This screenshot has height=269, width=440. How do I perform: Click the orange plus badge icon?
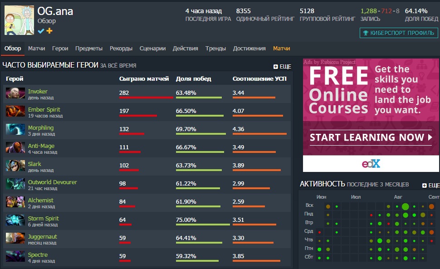pos(49,31)
